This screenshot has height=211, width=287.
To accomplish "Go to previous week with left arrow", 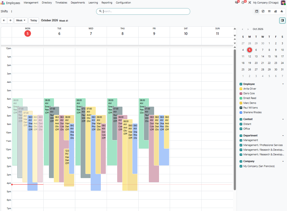I will (4, 21).
